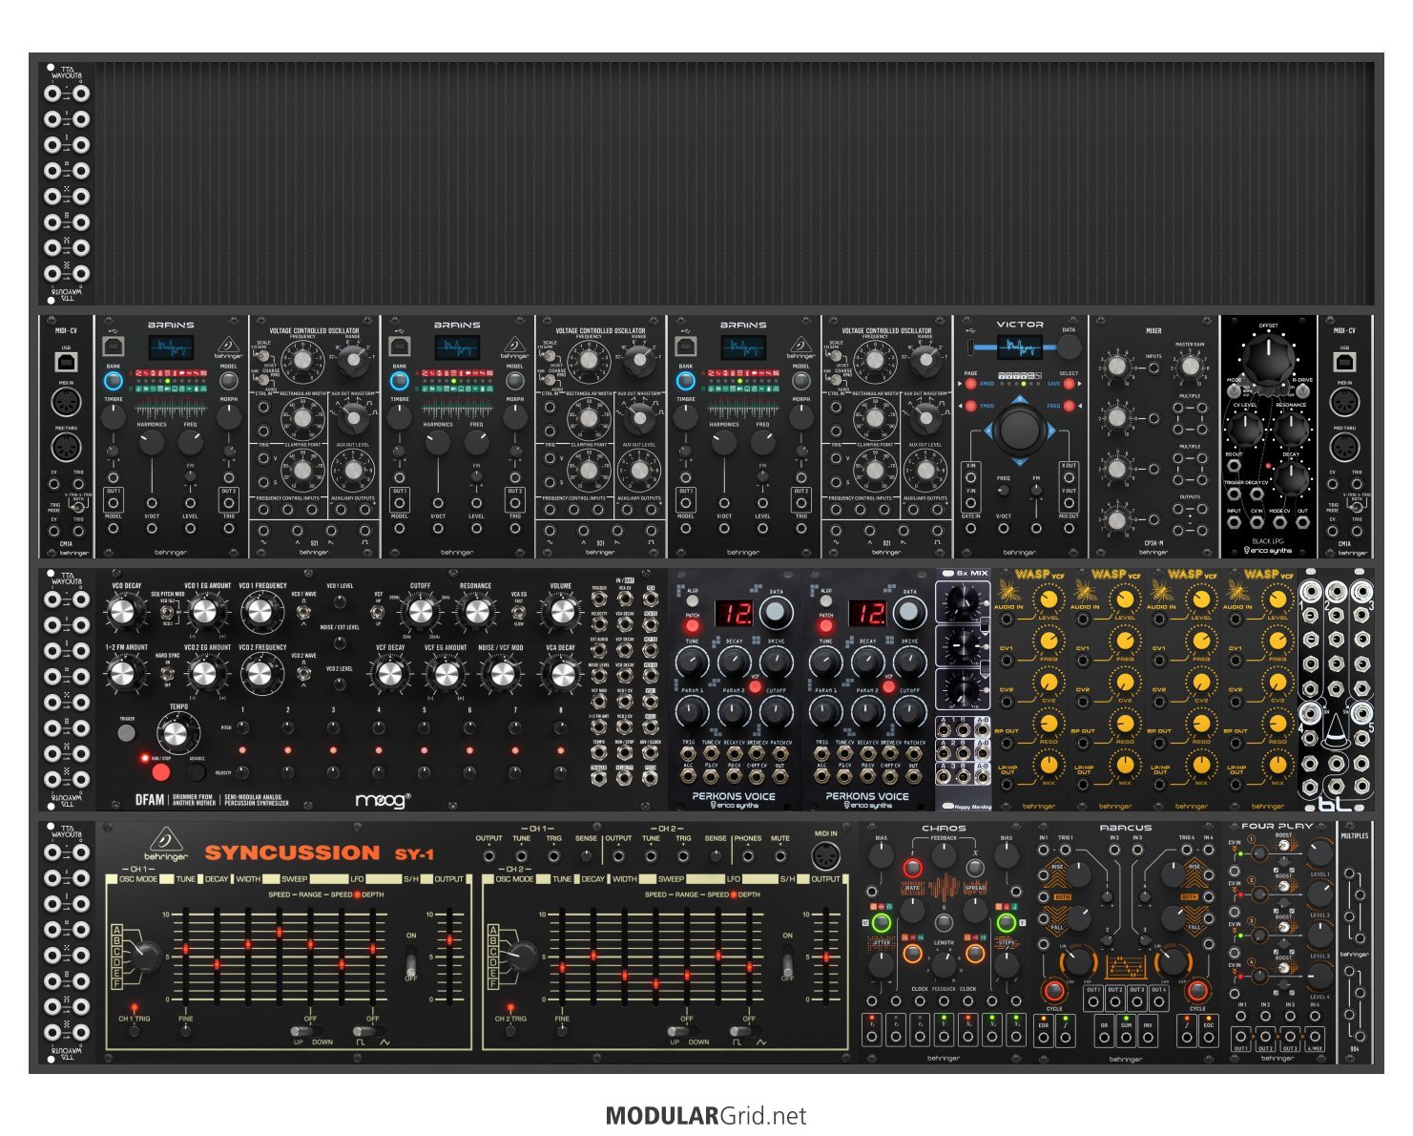Click the DFAM Noise / Ext Level knob
Image resolution: width=1413 pixels, height=1136 pixels.
pos(340,643)
